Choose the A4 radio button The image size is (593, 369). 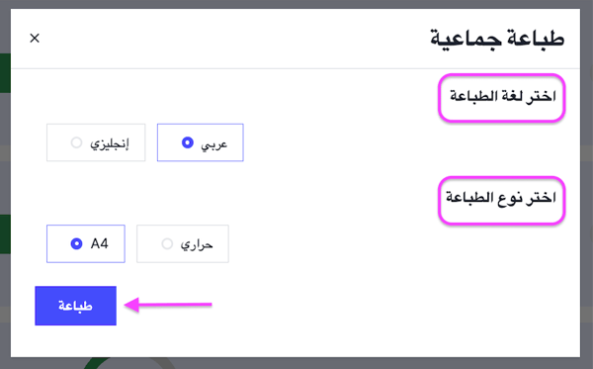click(x=76, y=243)
